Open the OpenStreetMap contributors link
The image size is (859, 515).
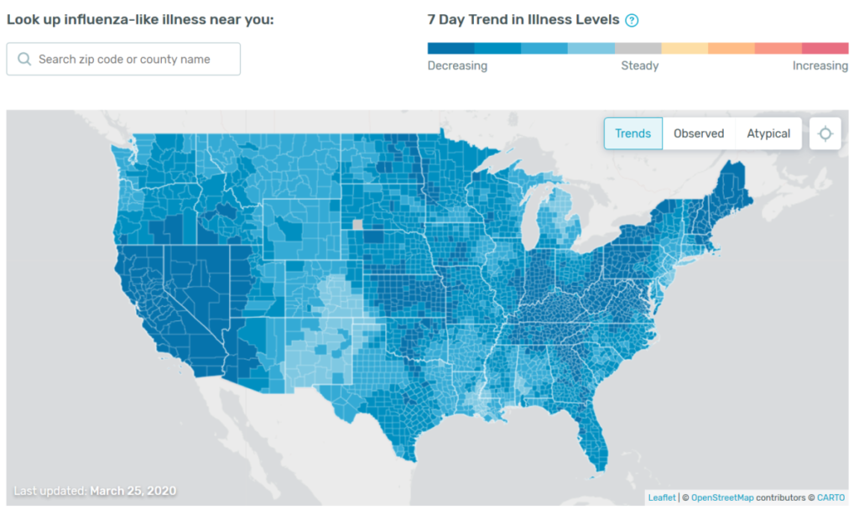(721, 497)
